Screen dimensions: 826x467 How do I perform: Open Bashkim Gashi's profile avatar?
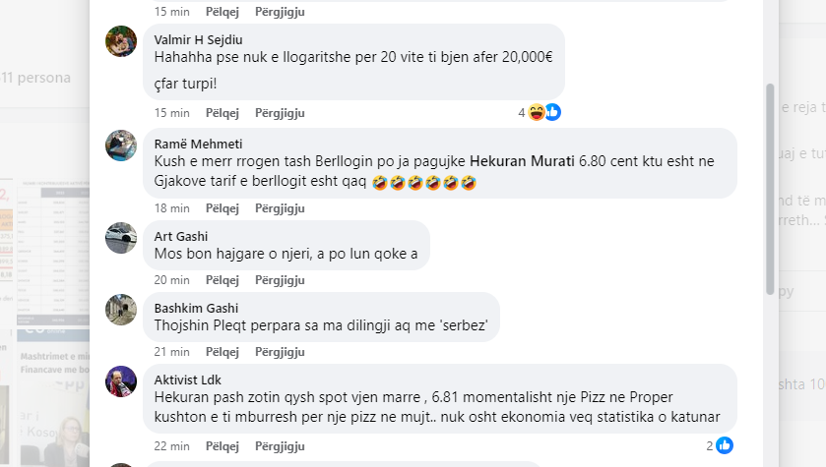[x=121, y=310]
